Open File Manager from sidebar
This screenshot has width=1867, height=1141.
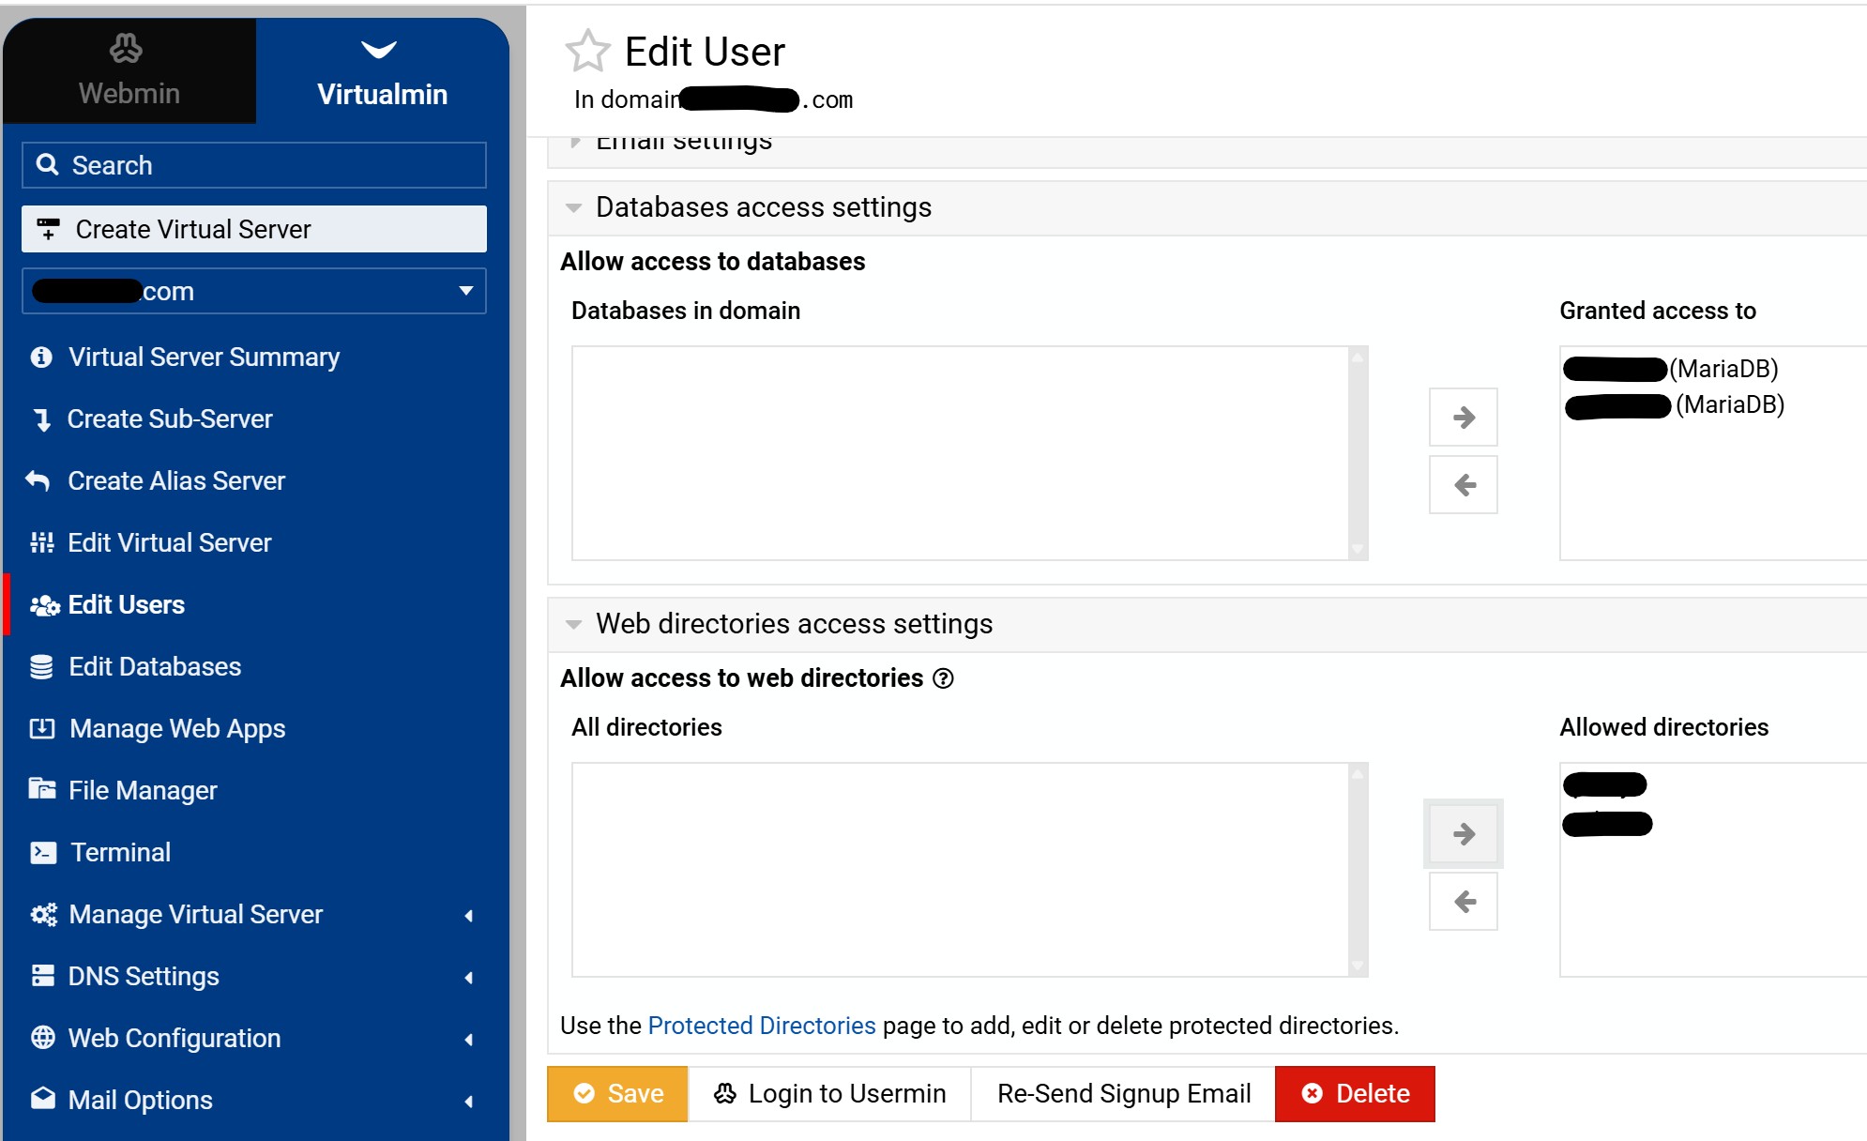click(x=142, y=790)
